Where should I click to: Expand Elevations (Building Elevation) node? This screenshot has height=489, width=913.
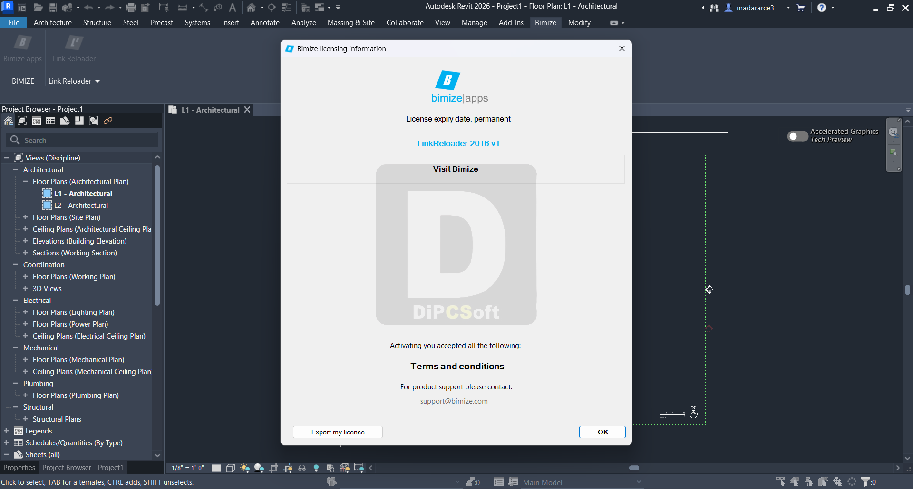[25, 241]
